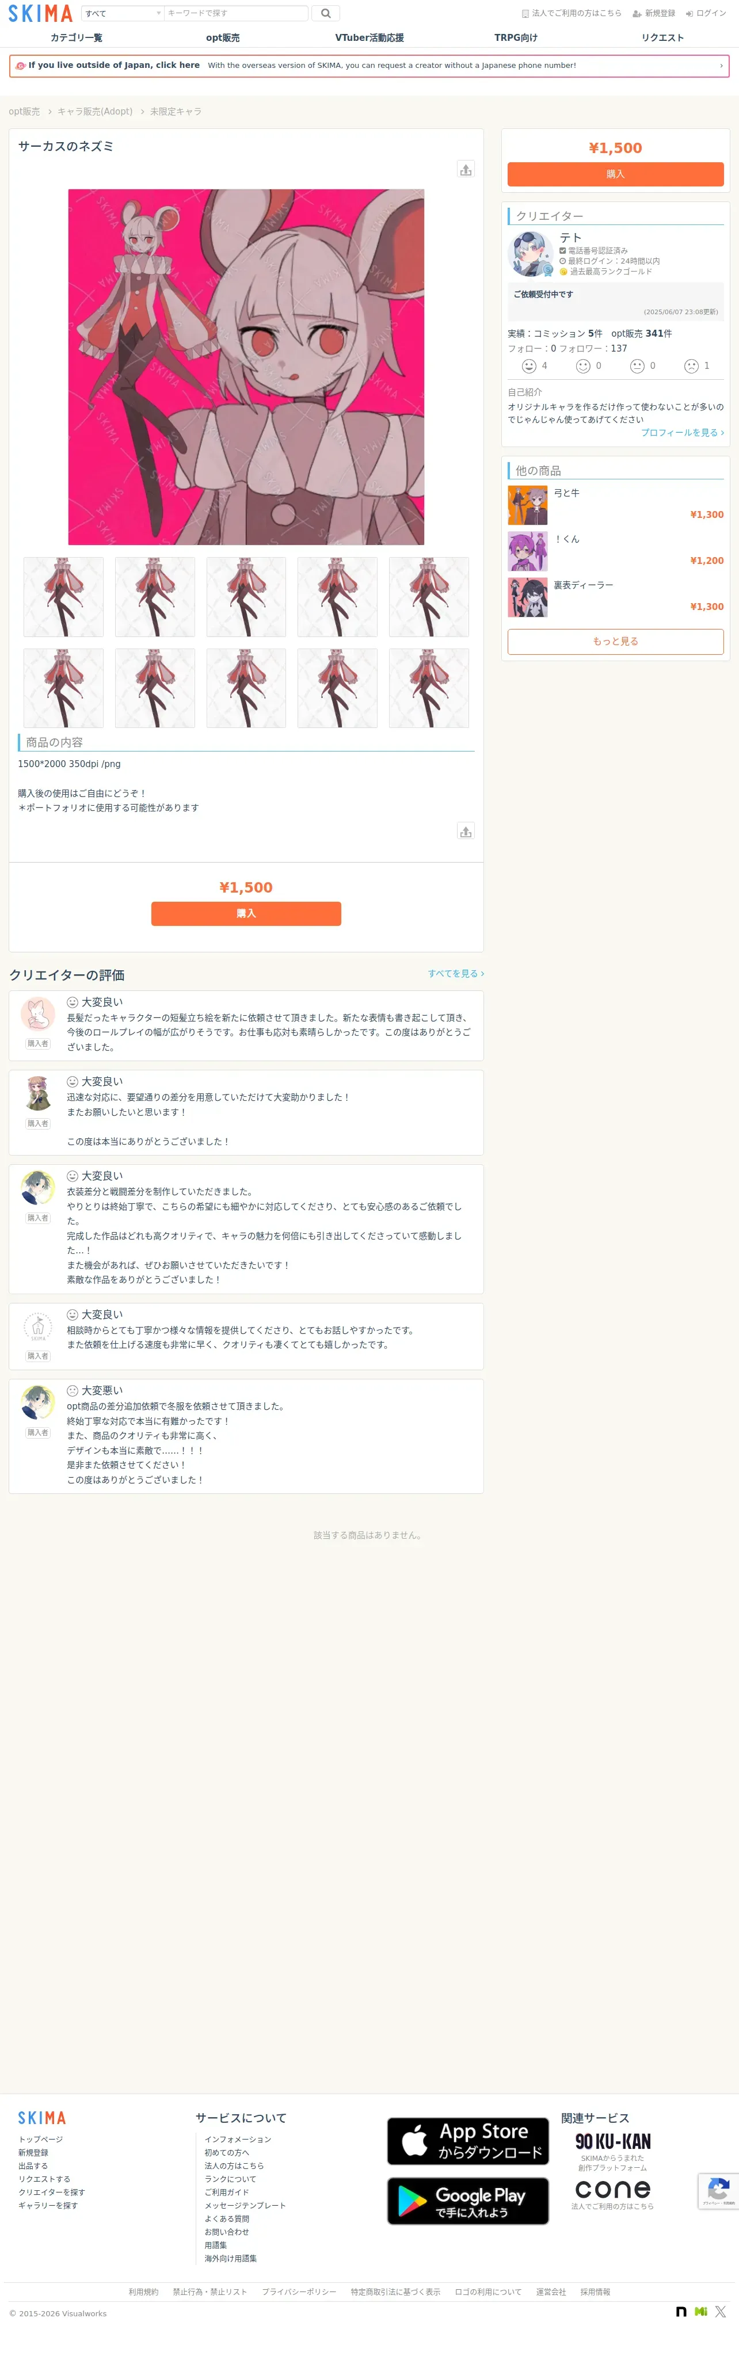Click the SKIMA logo in the footer

click(42, 2118)
